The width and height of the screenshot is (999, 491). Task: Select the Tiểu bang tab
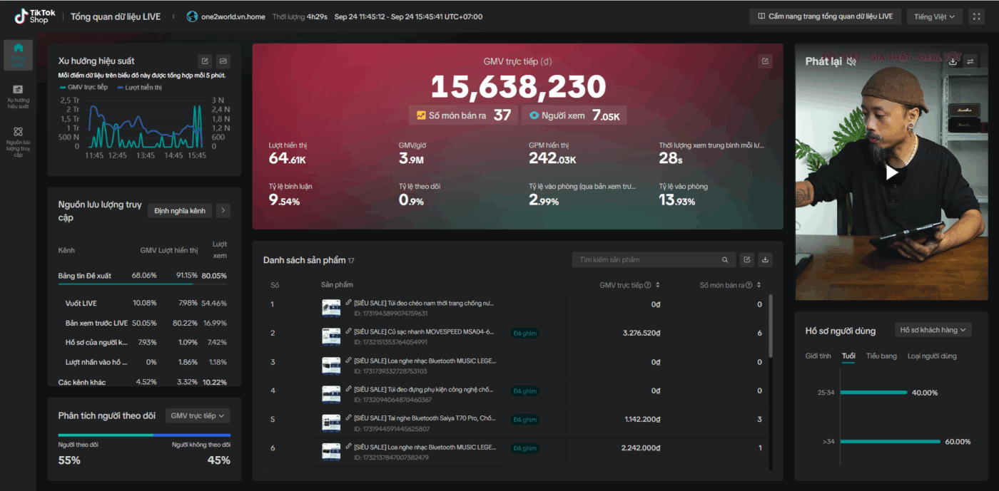[881, 356]
